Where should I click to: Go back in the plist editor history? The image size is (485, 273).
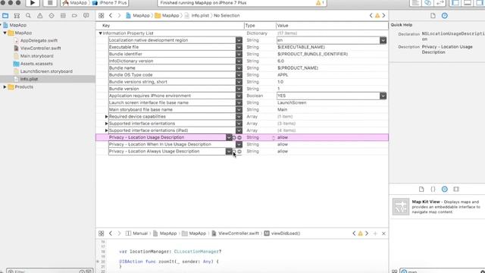point(111,15)
